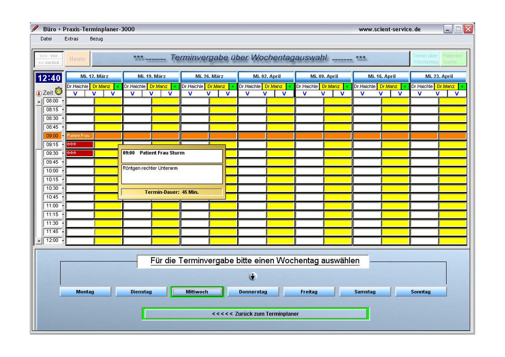Click the Heute button
The height and width of the screenshot is (357, 505).
[77, 59]
